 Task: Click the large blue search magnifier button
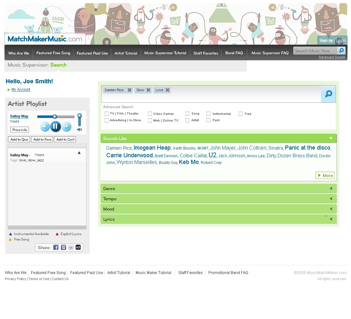click(x=328, y=94)
